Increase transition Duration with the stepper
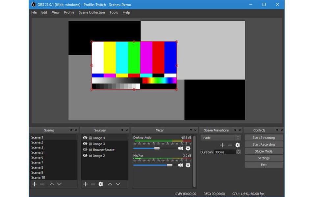314x197 pixels. click(x=239, y=151)
